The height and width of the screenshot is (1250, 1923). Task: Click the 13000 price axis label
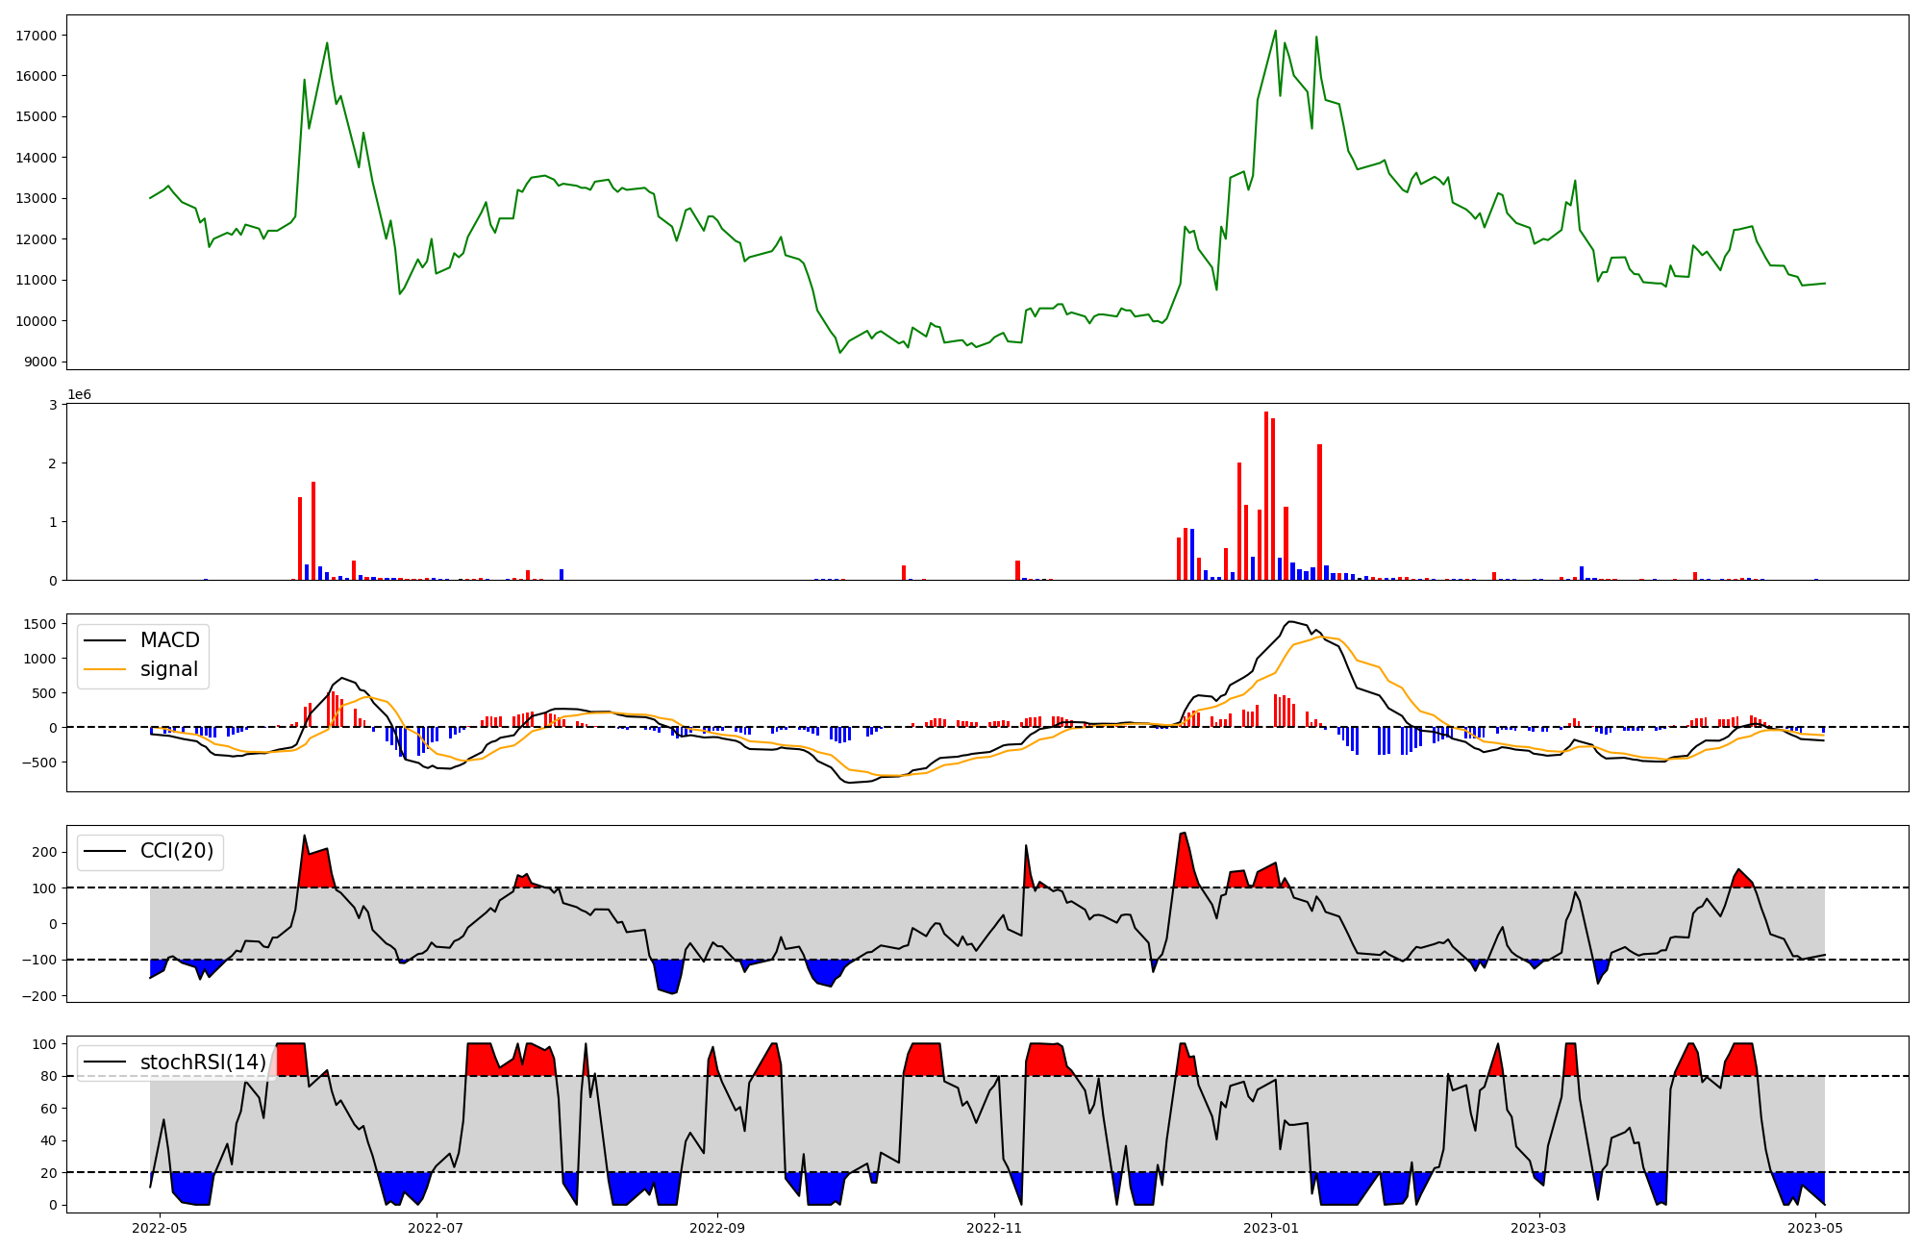point(36,199)
